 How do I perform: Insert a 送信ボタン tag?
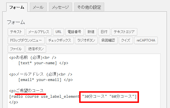[36, 49]
